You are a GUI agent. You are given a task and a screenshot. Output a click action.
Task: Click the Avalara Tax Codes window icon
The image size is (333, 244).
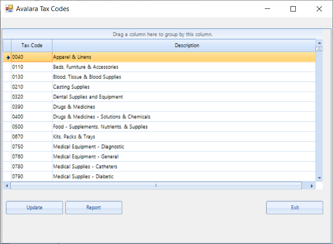click(x=9, y=9)
